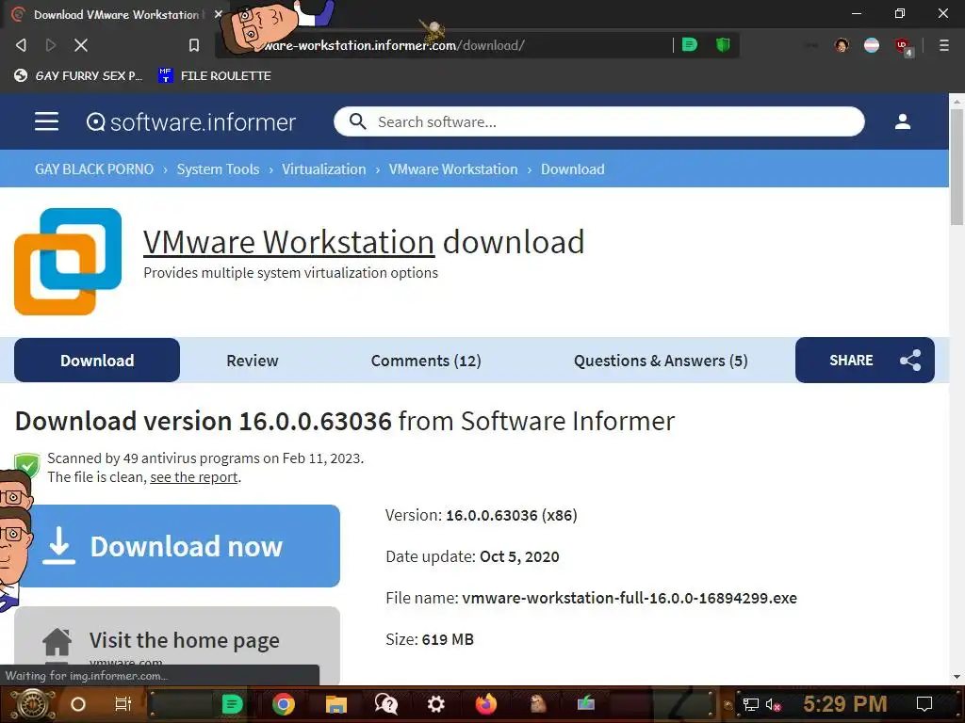Open the notification action center icon
965x723 pixels.
click(x=924, y=704)
